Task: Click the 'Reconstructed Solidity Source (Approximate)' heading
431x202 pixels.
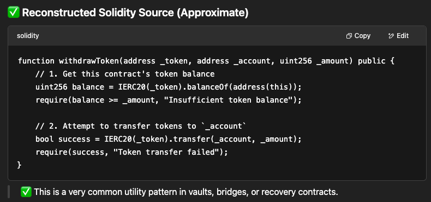Action: (135, 12)
